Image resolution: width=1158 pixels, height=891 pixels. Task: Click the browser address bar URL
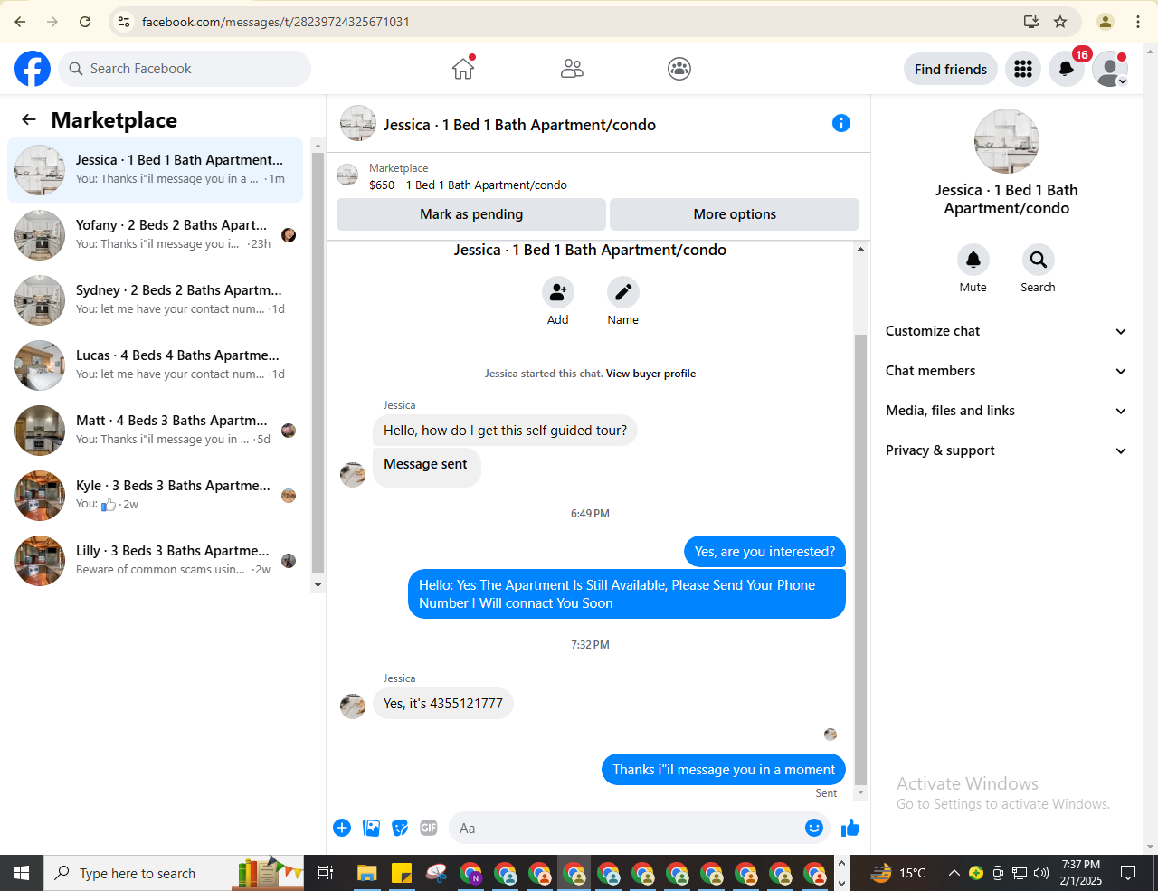pyautogui.click(x=276, y=22)
